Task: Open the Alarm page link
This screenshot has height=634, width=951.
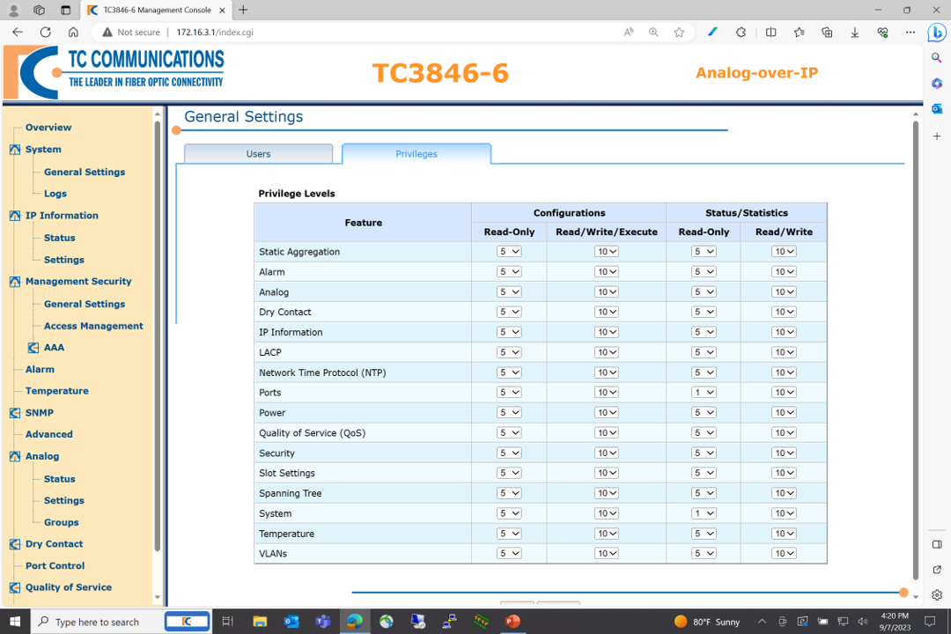Action: coord(40,369)
